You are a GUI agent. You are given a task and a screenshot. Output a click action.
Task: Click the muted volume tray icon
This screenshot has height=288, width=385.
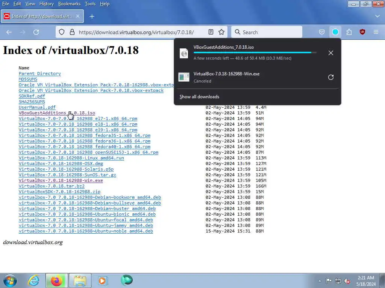coord(347,281)
